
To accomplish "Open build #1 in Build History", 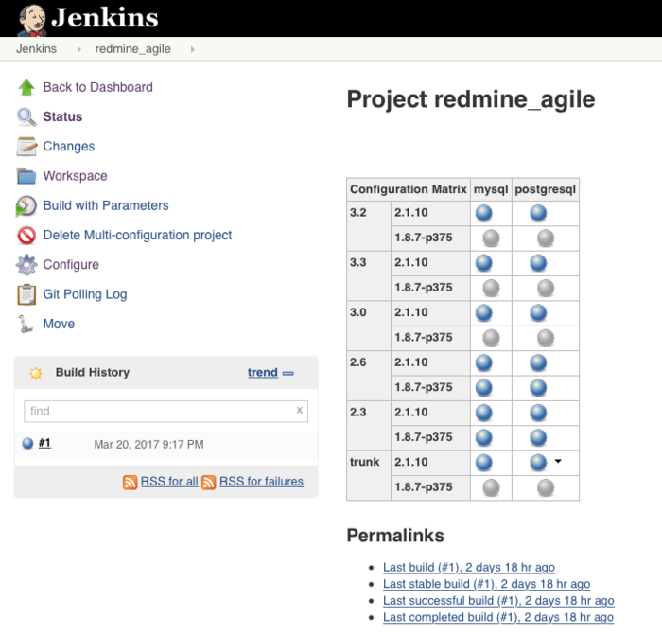I will 44,443.
